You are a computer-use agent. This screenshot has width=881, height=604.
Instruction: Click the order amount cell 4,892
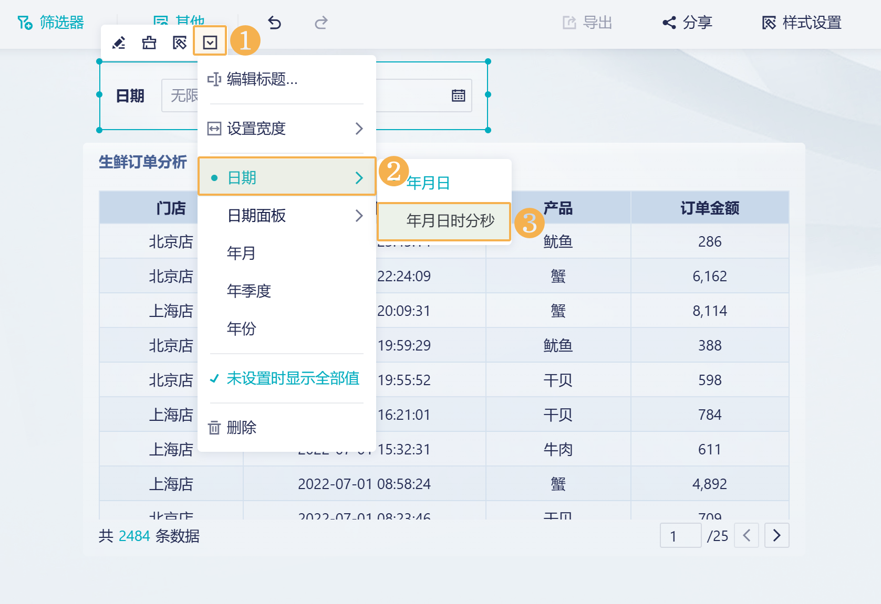(710, 484)
